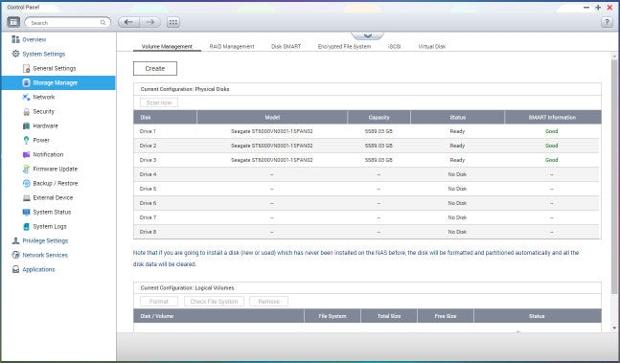
Task: Open General Settings label
Action: 55,68
